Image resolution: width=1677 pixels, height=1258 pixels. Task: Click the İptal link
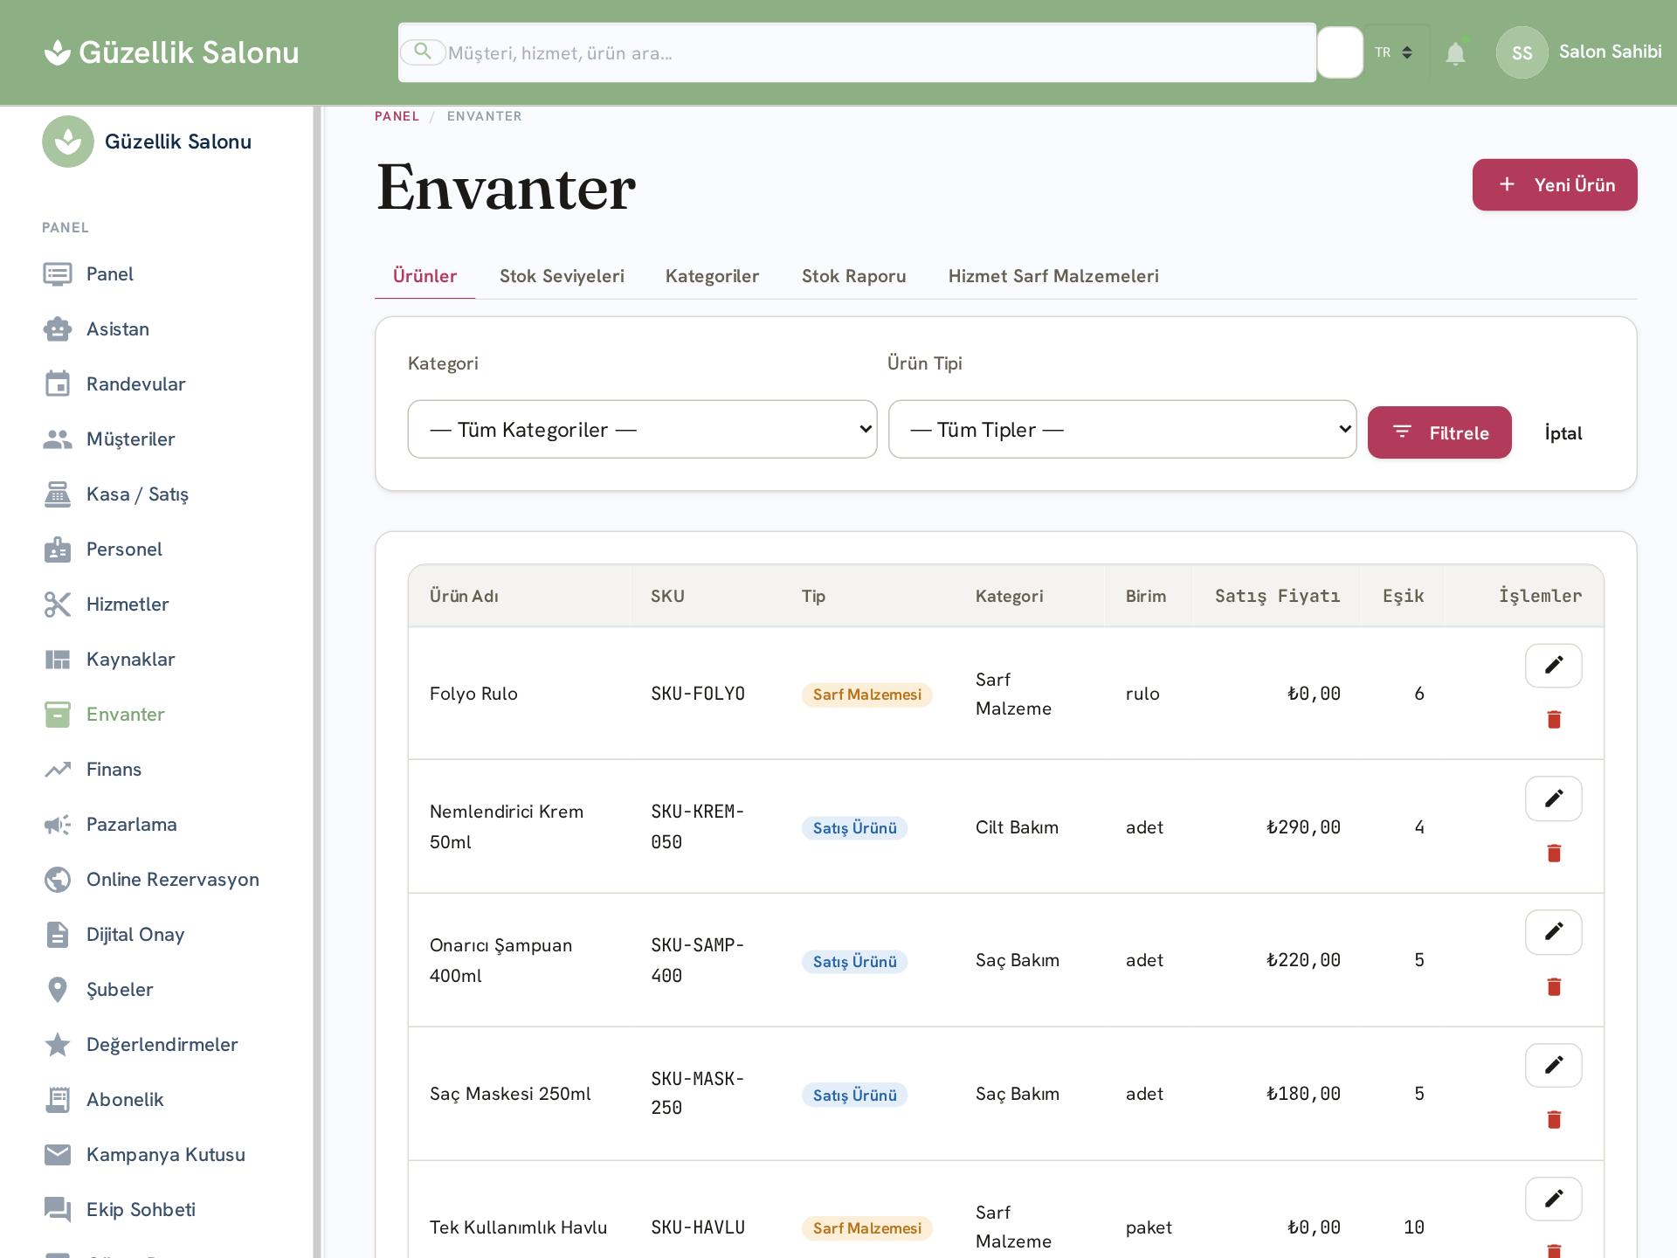click(x=1563, y=433)
